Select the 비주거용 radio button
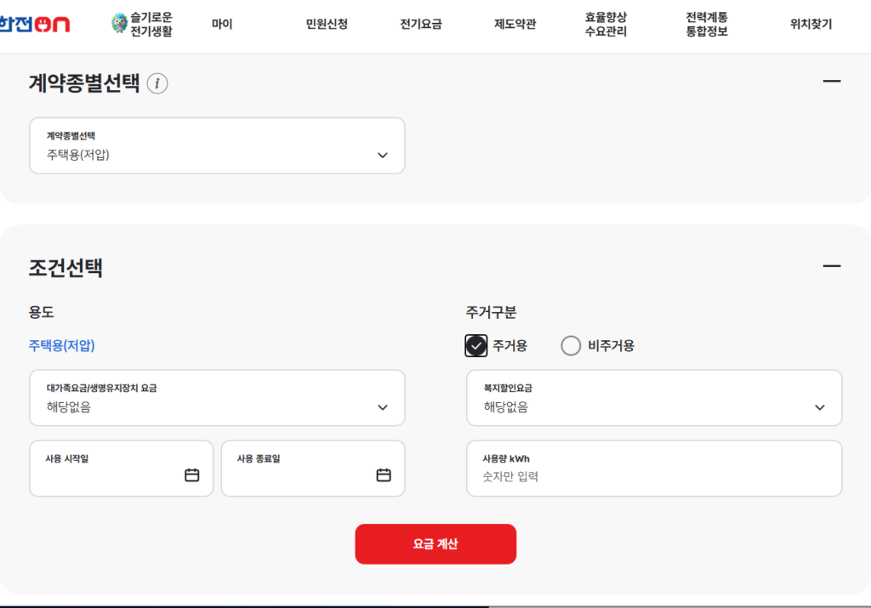The width and height of the screenshot is (871, 608). (x=571, y=345)
